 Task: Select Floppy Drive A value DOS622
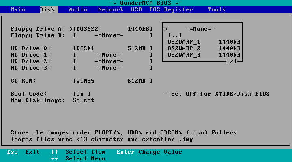113,29
